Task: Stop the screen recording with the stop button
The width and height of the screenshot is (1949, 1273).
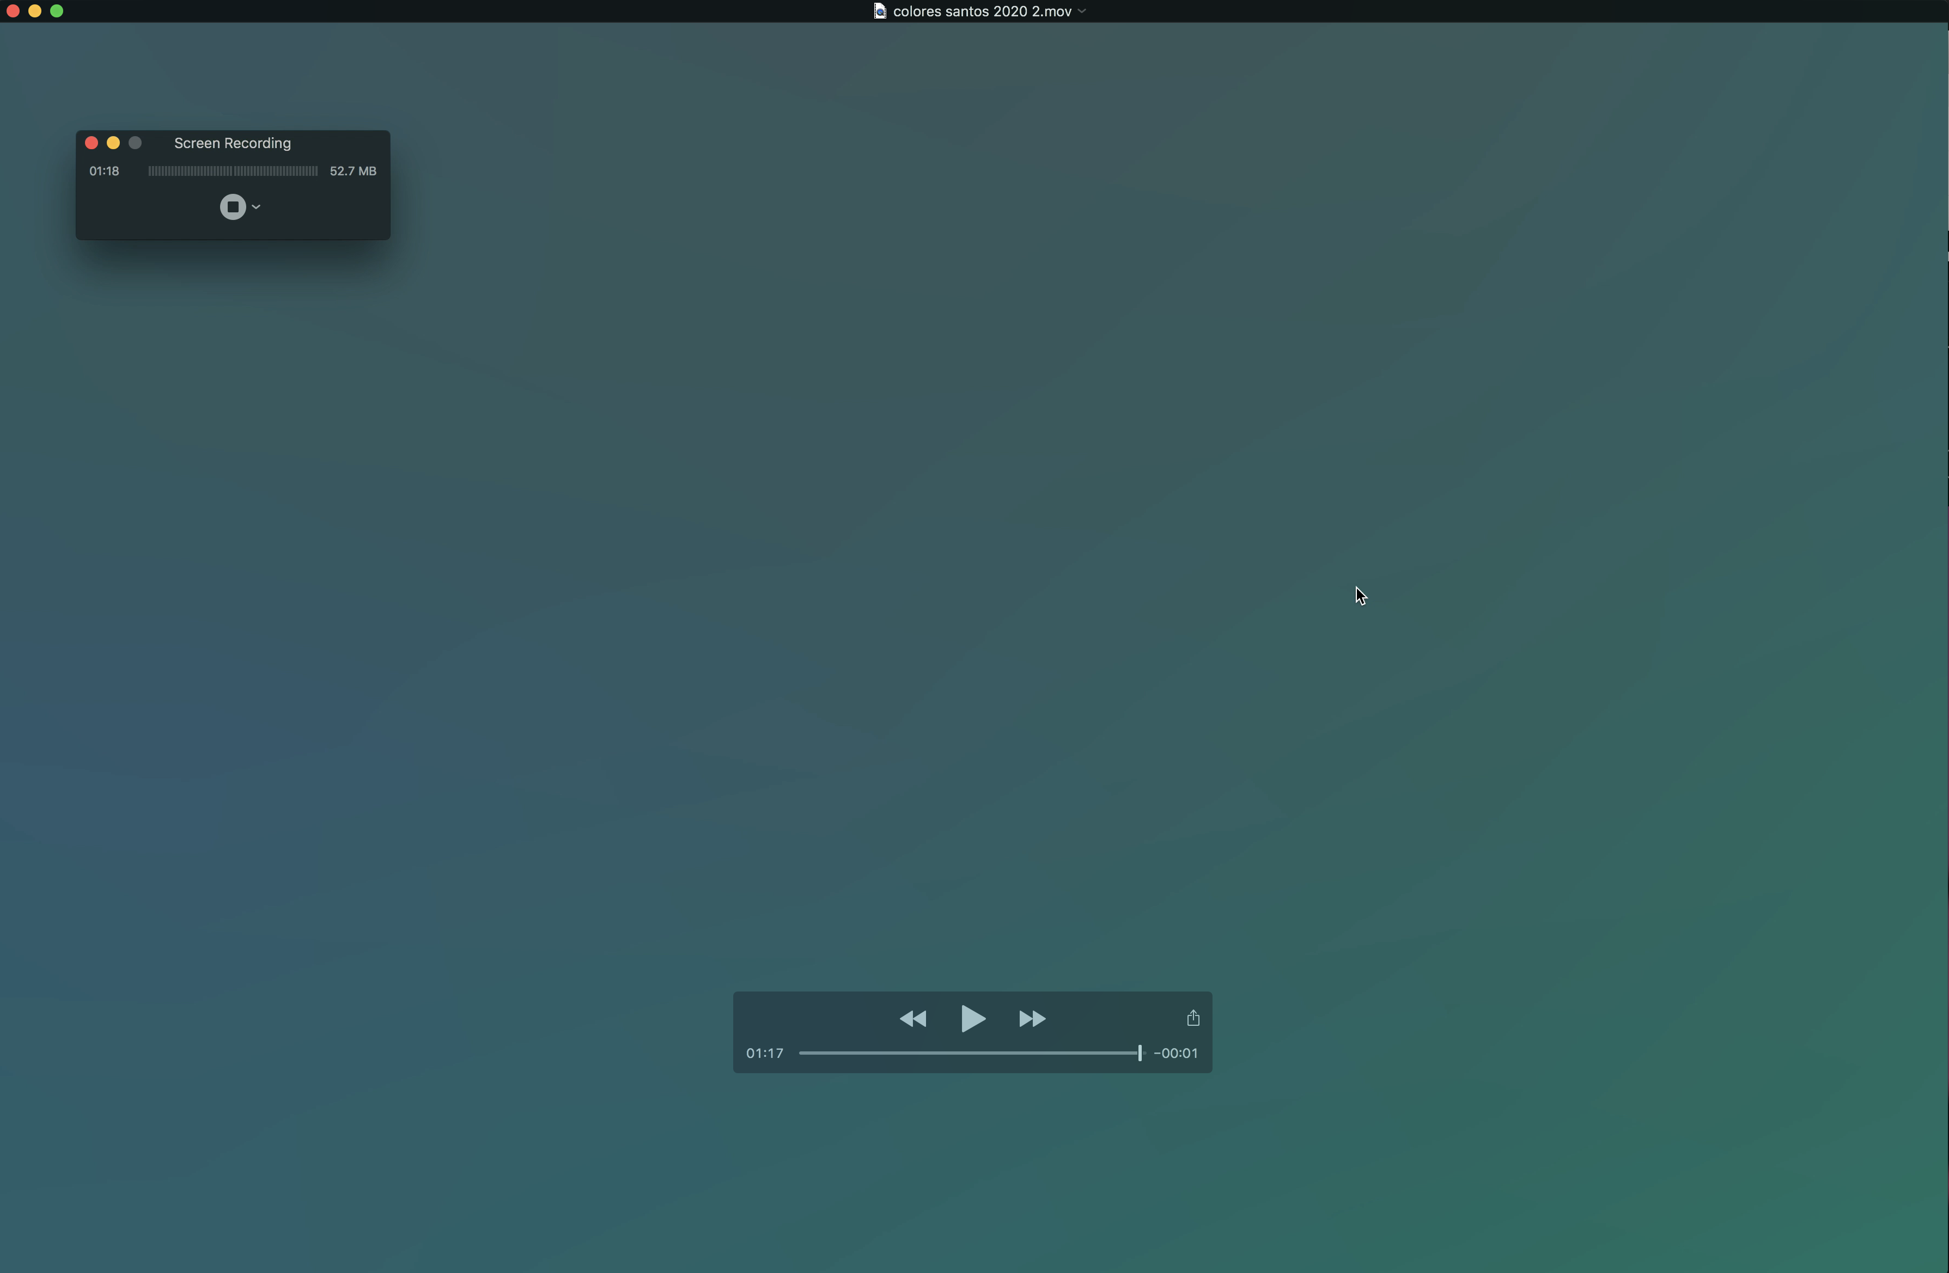Action: point(233,207)
